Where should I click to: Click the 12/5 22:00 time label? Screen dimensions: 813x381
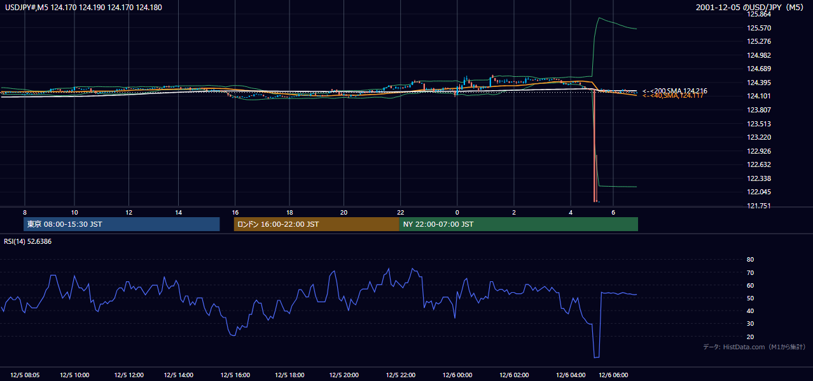point(401,375)
